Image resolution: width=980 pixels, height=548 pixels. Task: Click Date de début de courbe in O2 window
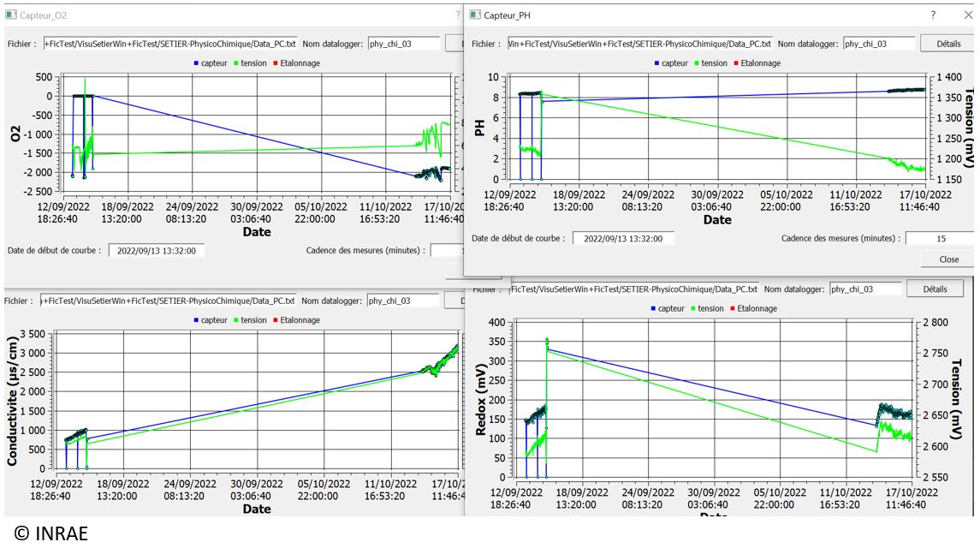pyautogui.click(x=157, y=251)
